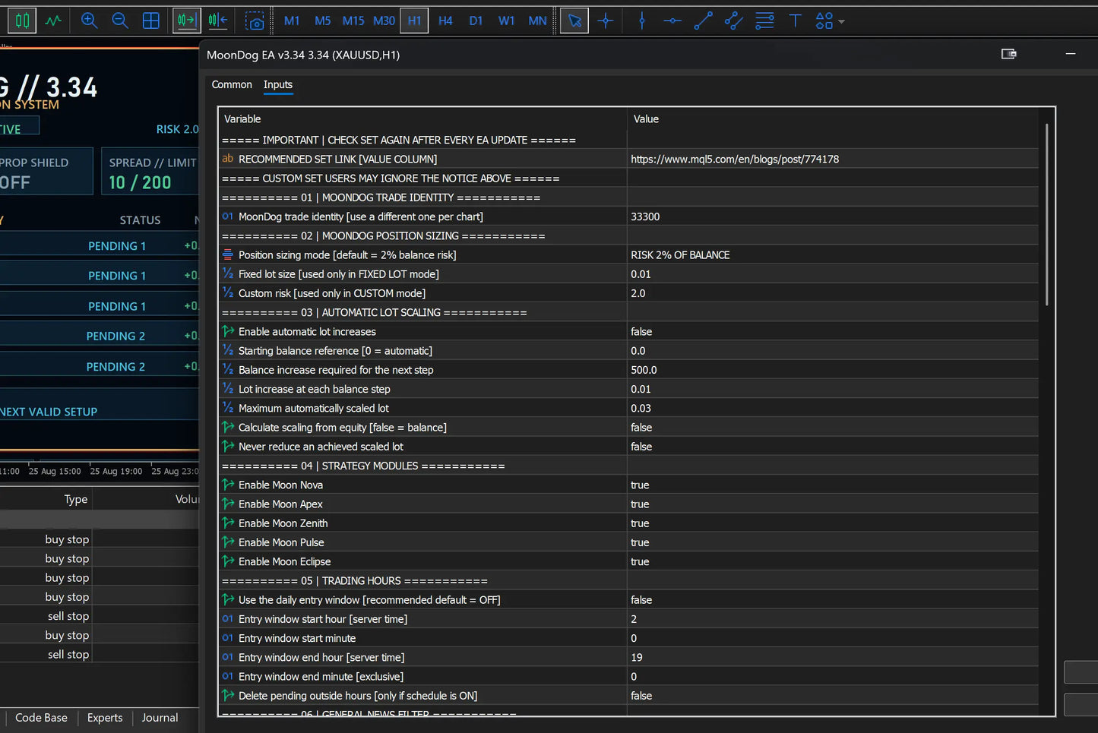This screenshot has height=733, width=1098.
Task: Select the trade identity value 33300
Action: point(833,216)
